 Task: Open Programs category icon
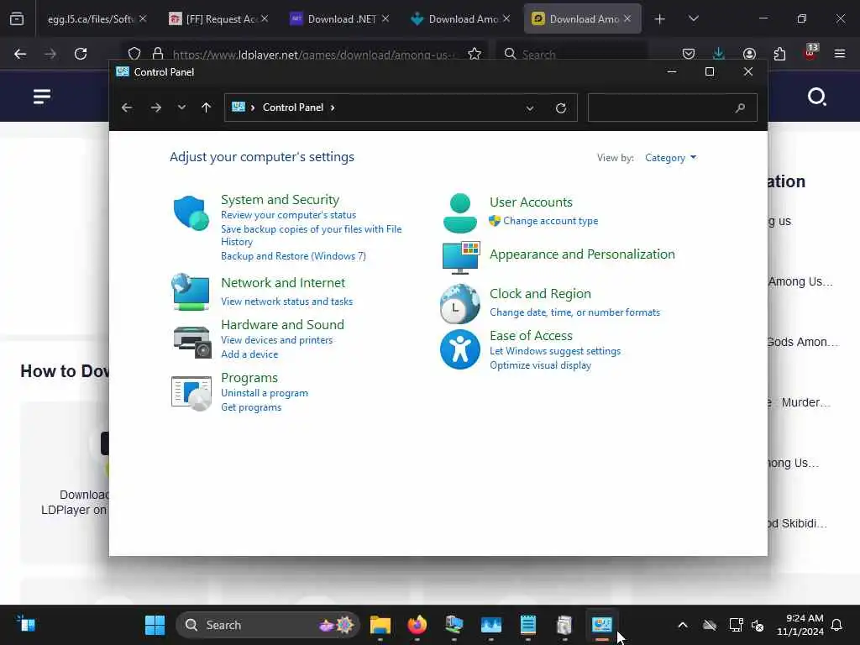coord(191,393)
